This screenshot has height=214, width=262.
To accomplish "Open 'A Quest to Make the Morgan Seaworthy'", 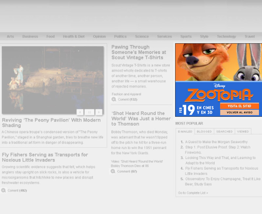I will coord(216,142).
